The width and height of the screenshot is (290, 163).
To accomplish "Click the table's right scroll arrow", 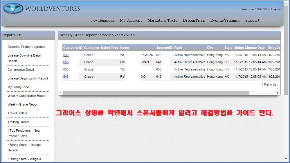I will 278,93.
